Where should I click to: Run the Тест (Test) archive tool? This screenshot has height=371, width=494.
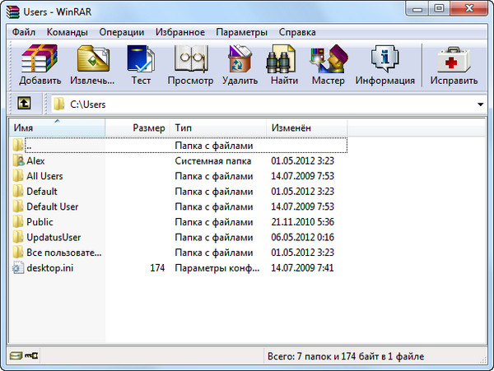141,61
